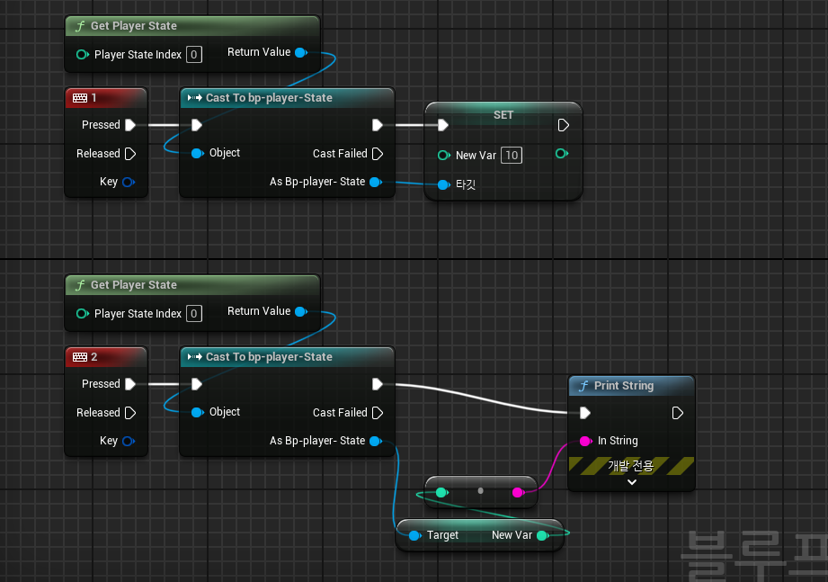Select the SET node title
Viewport: 828px width, 582px height.
point(503,114)
